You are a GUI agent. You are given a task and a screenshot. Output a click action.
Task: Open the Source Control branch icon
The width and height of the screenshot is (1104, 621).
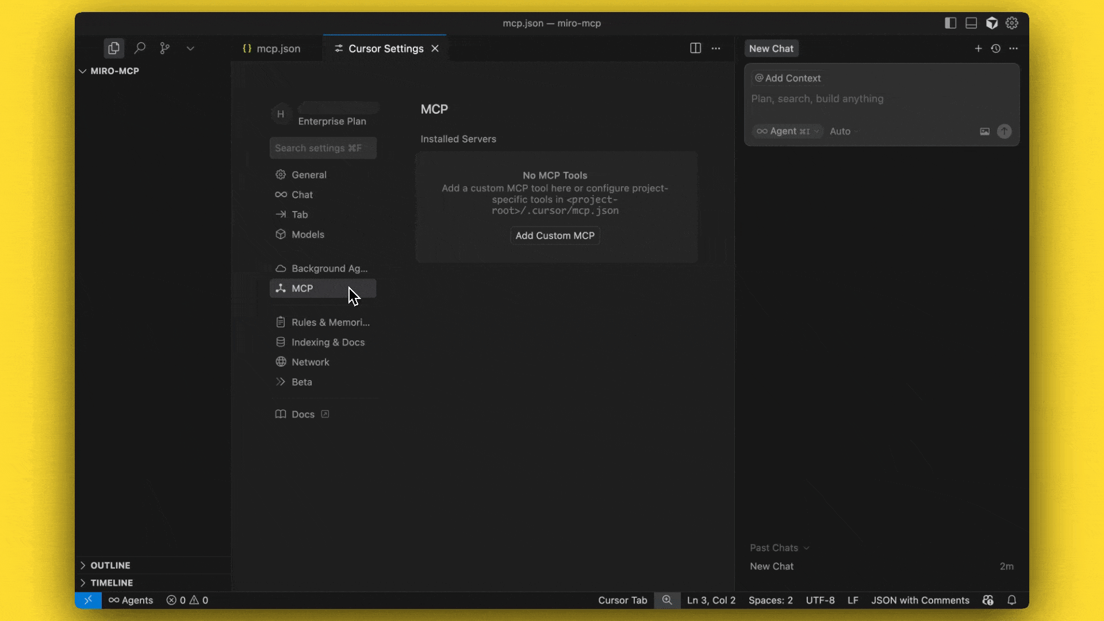(x=165, y=48)
